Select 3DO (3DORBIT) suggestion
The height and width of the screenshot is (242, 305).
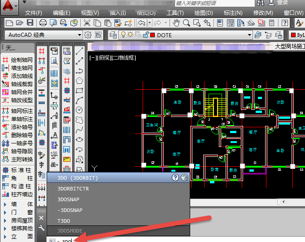point(118,177)
